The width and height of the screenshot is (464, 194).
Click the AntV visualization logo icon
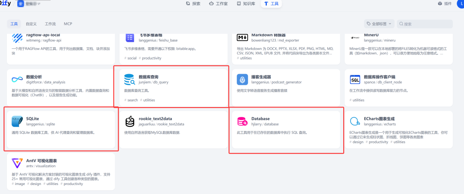pyautogui.click(x=17, y=163)
